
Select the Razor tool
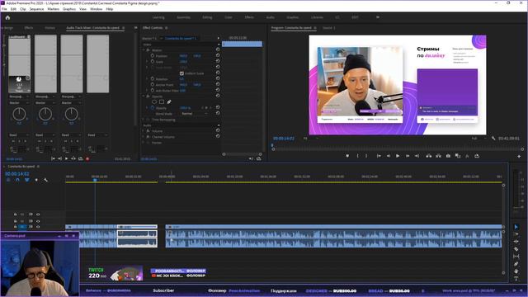[516, 249]
